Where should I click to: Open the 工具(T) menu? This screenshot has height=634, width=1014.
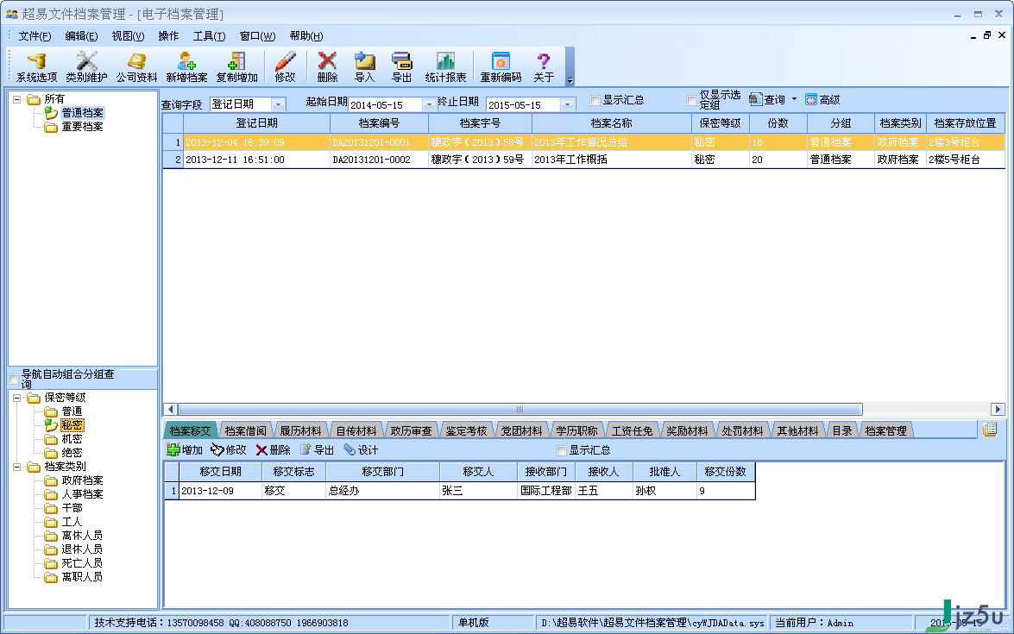click(x=209, y=36)
